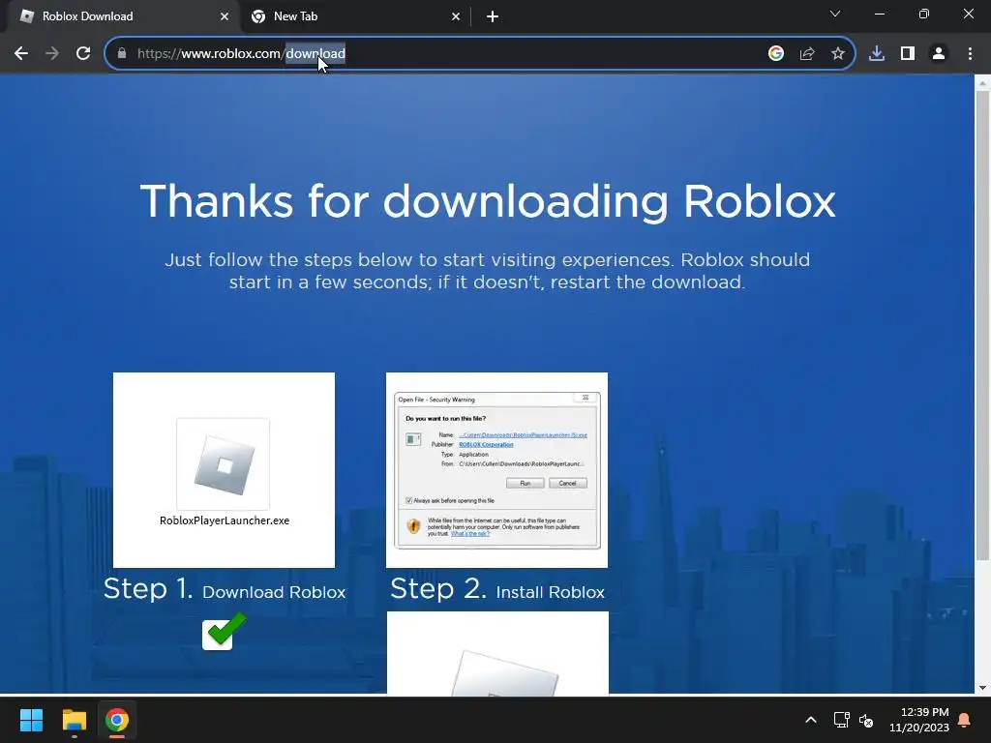
Task: Close the Roblox Download tab
Action: 225,16
